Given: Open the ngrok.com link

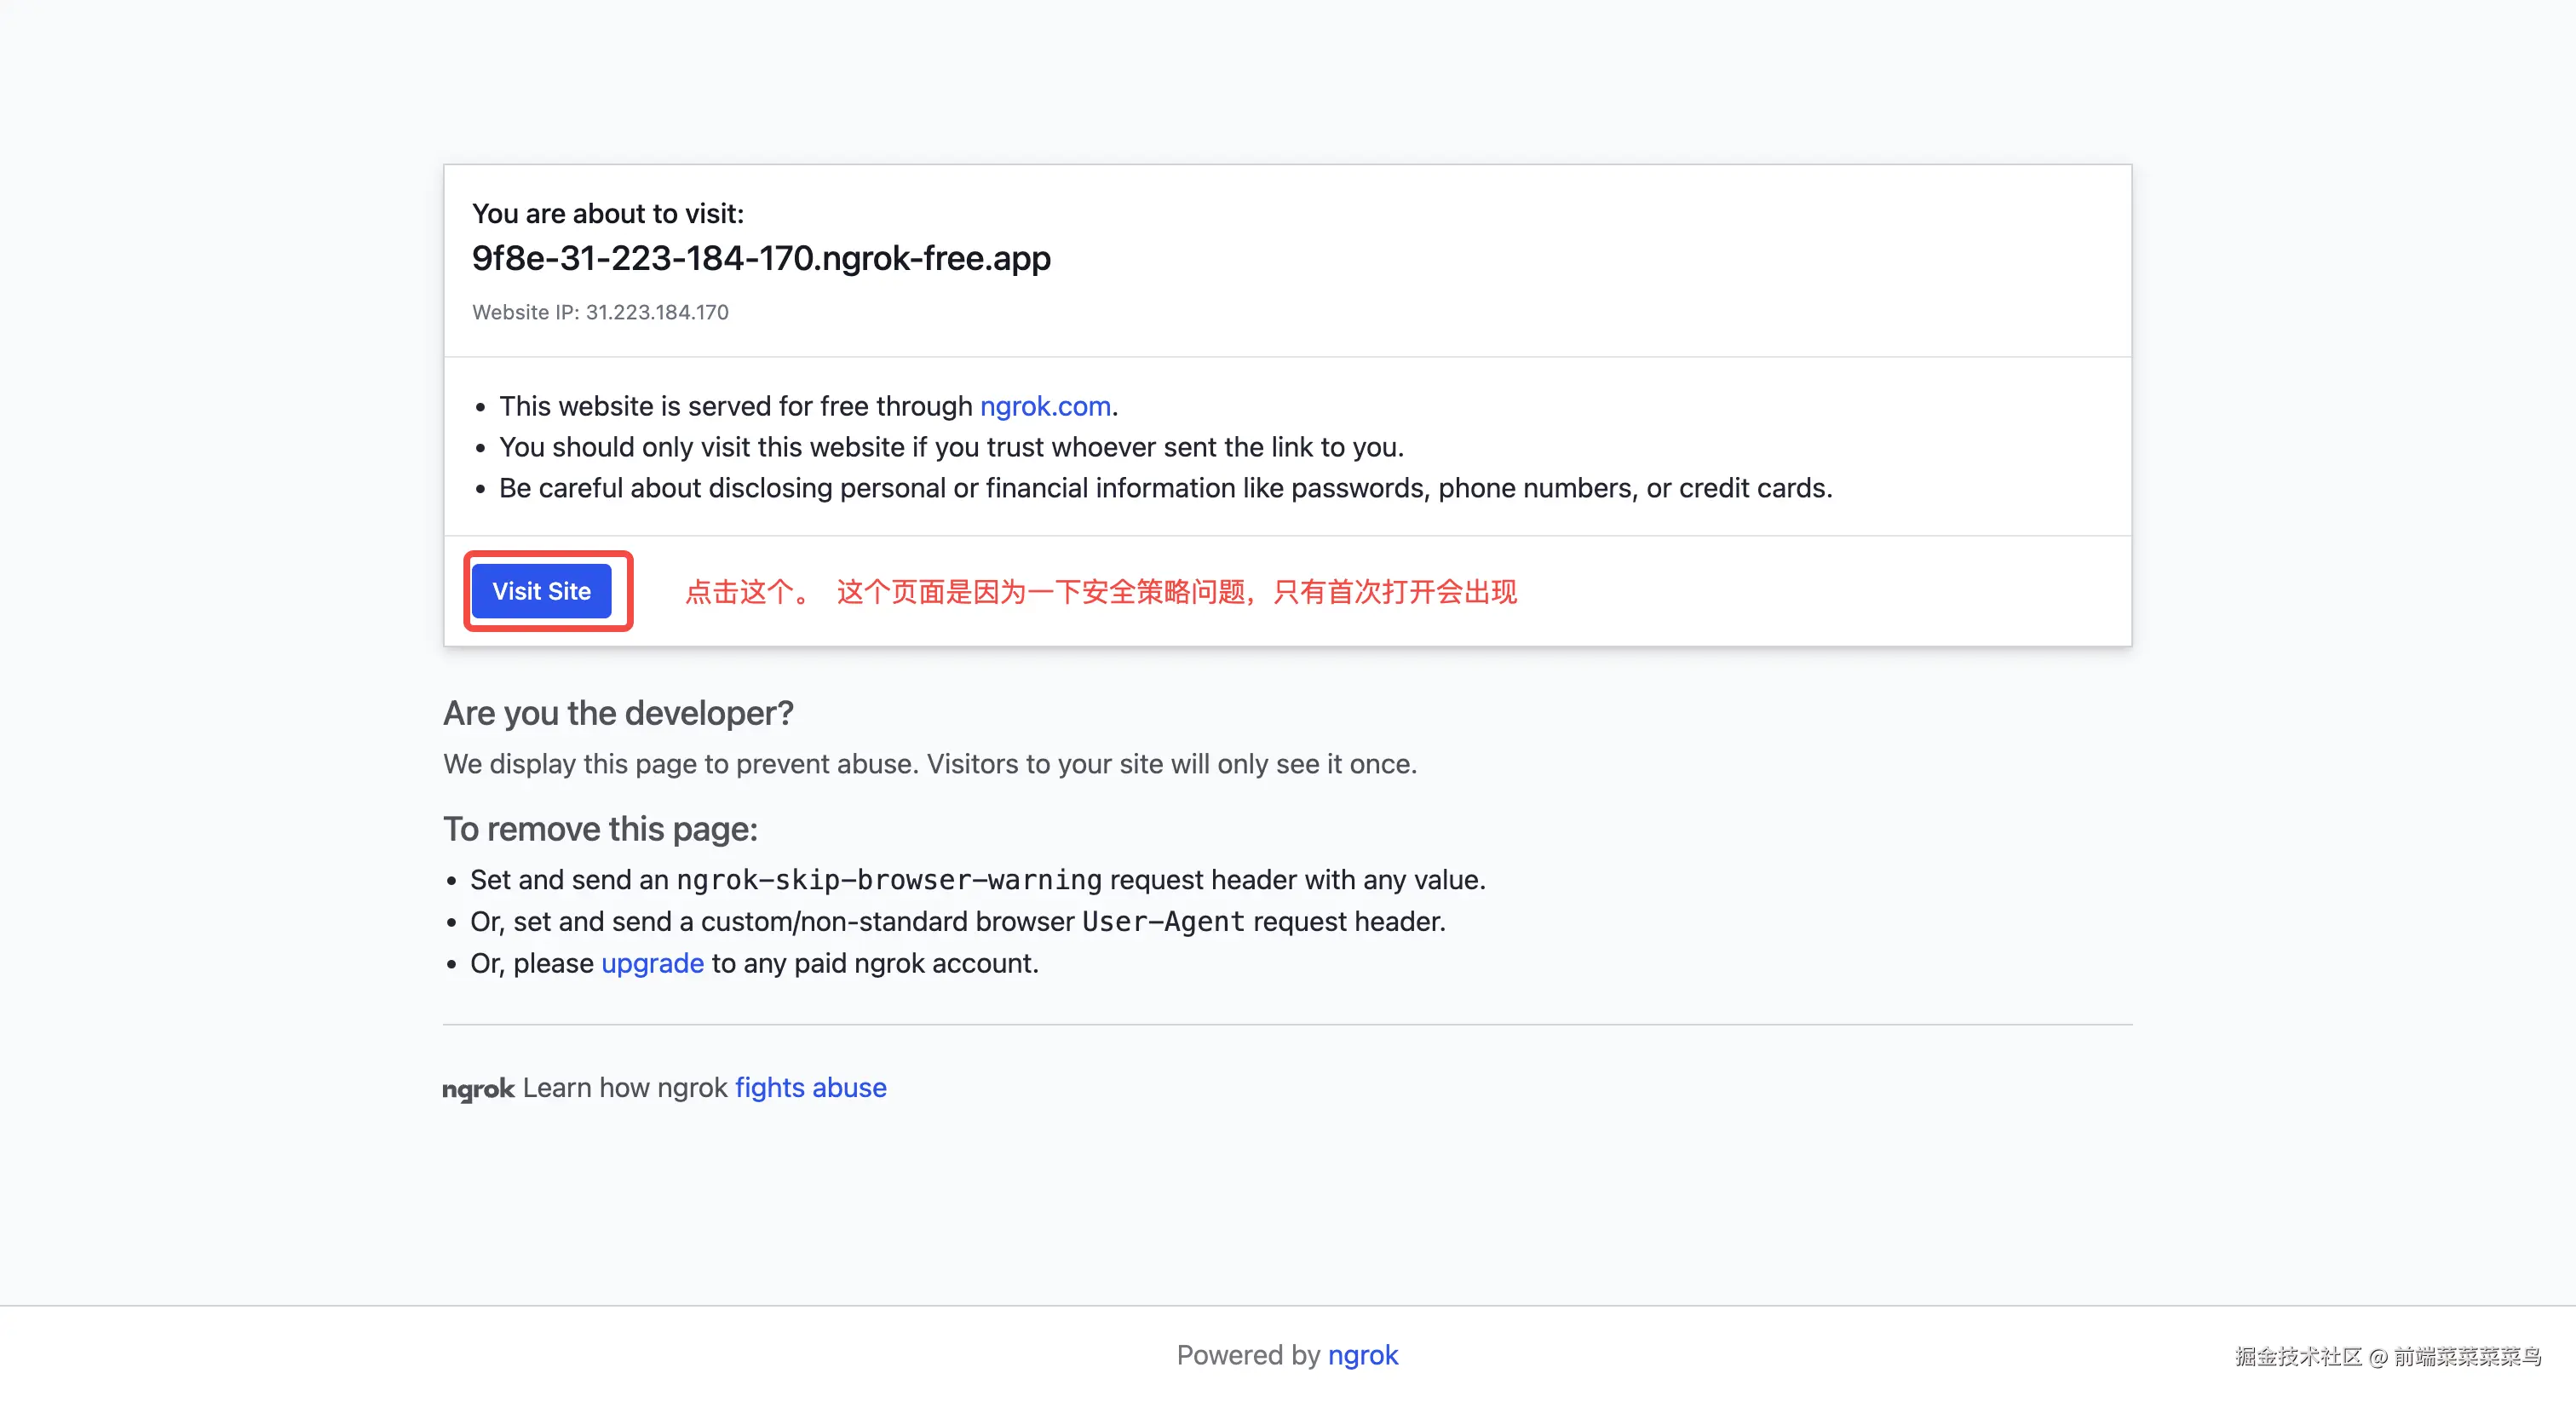Looking at the screenshot, I should click(x=1045, y=406).
